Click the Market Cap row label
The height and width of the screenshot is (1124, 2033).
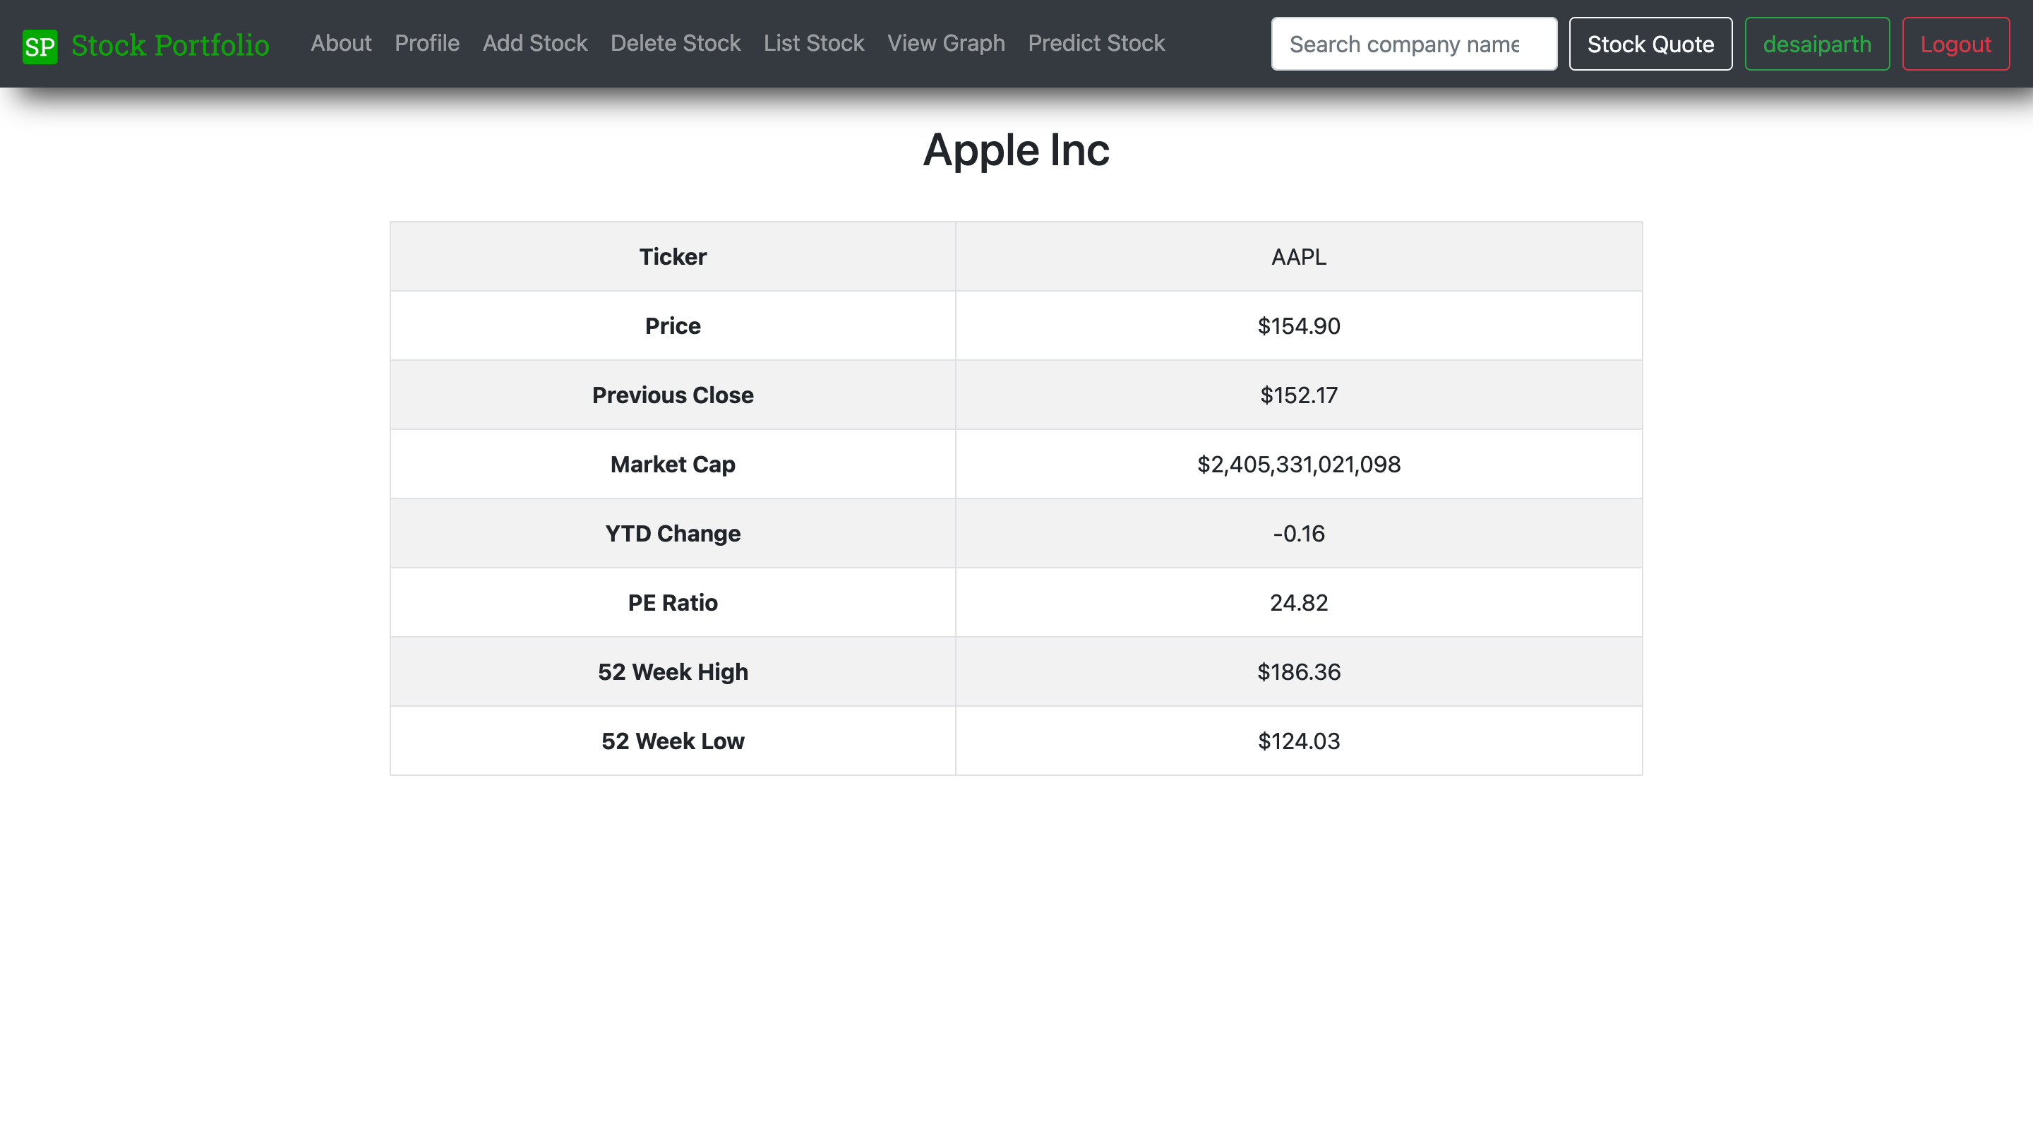[x=673, y=464]
